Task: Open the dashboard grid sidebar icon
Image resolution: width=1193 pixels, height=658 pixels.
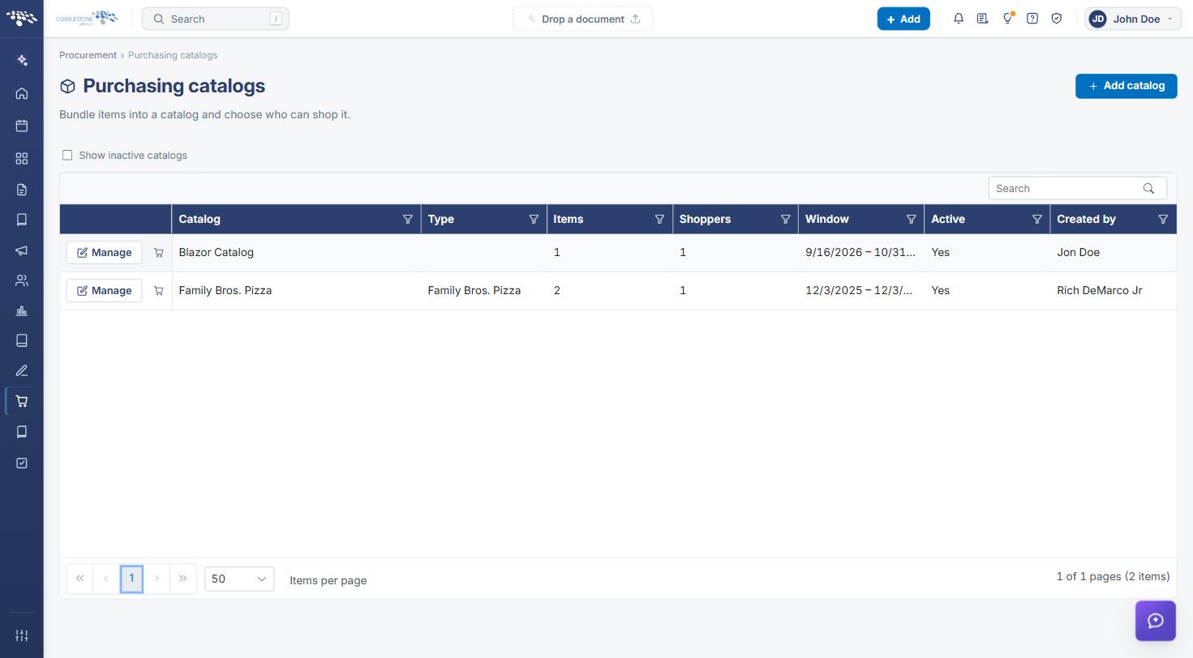Action: pos(22,159)
